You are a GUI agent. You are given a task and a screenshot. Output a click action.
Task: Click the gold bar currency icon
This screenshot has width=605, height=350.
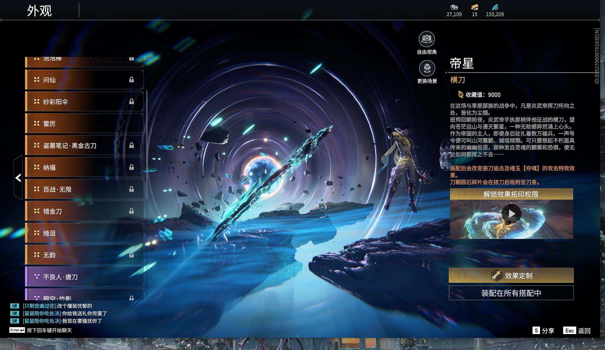474,7
